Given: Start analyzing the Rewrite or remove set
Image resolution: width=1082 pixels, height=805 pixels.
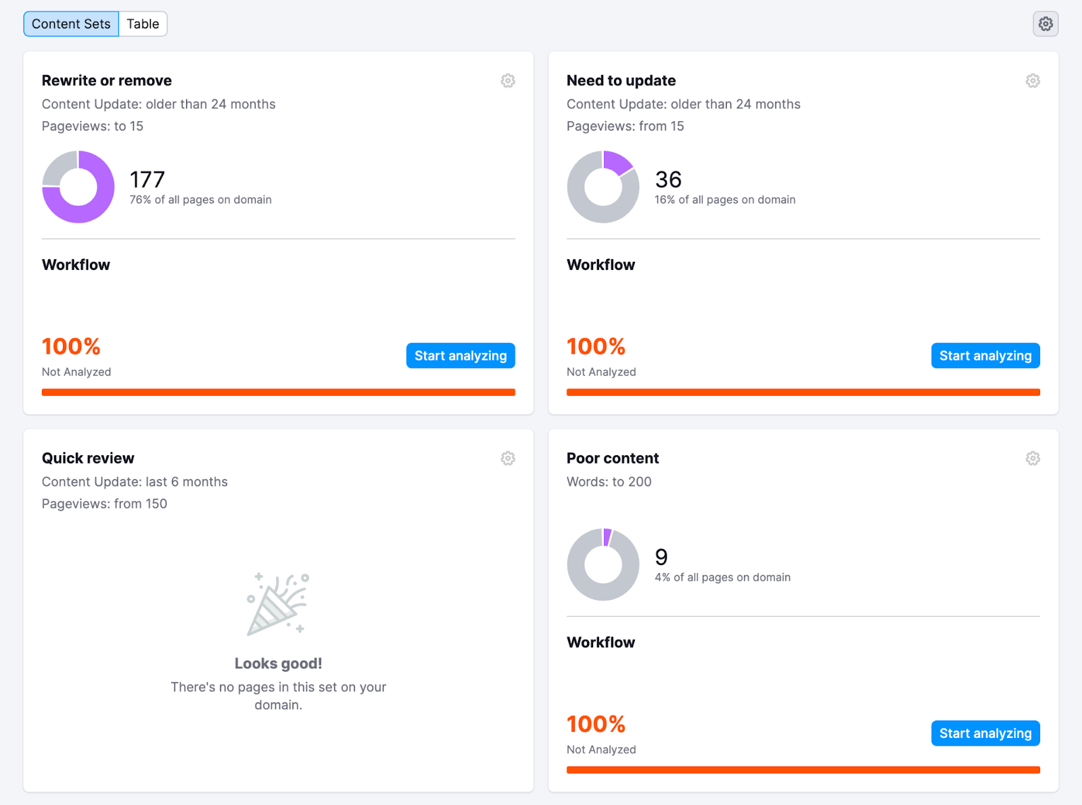Looking at the screenshot, I should pyautogui.click(x=461, y=356).
